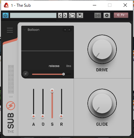Select next Balloon preset arrow
Screen dimensions: 134x138
[69, 30]
